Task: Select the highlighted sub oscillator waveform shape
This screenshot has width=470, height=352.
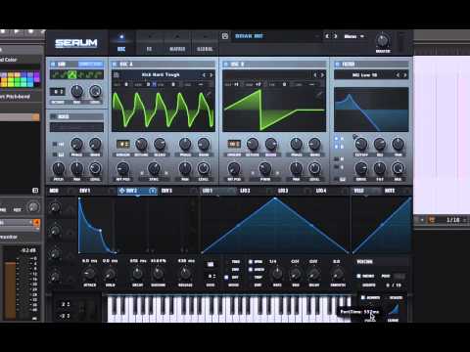Action: coord(72,75)
